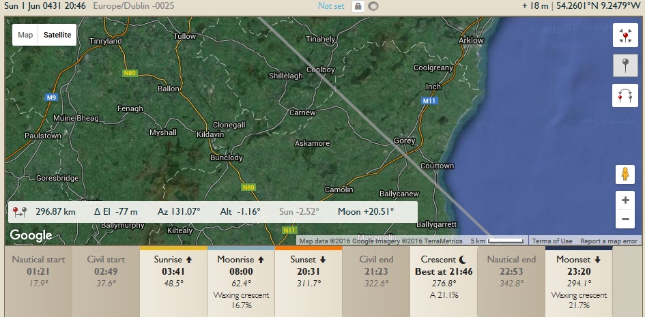Zoom out with the minus button
This screenshot has height=317, width=645.
625,220
